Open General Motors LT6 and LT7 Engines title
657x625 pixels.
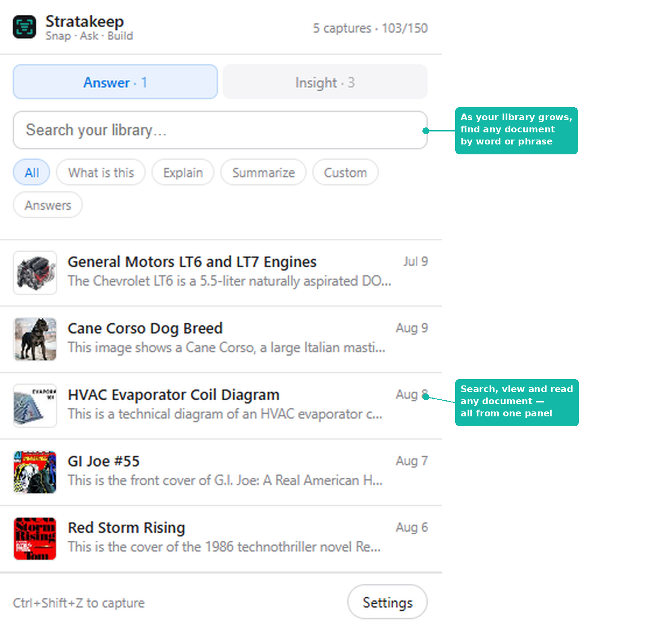tap(192, 262)
